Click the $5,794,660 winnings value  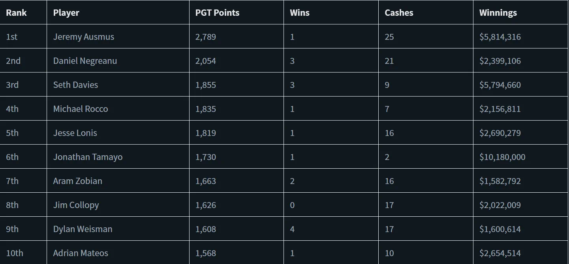[500, 85]
